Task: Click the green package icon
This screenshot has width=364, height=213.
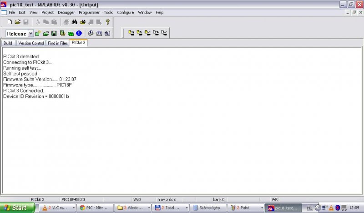Action: point(71,34)
